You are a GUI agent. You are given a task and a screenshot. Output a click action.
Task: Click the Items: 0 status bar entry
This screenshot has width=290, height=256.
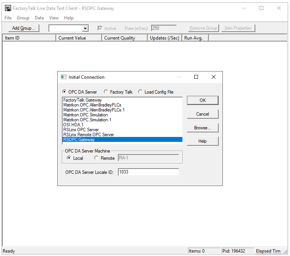click(x=204, y=251)
